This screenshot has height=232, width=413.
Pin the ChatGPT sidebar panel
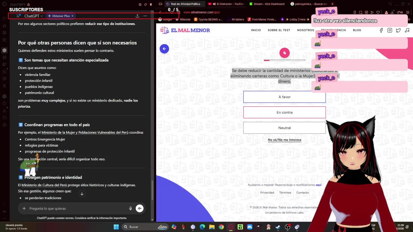point(151,5)
